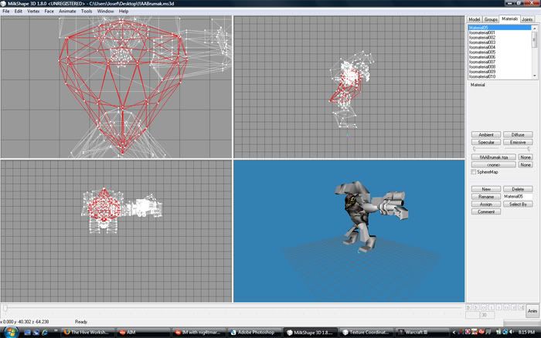Open the Help menu
The image size is (541, 338).
click(x=124, y=11)
